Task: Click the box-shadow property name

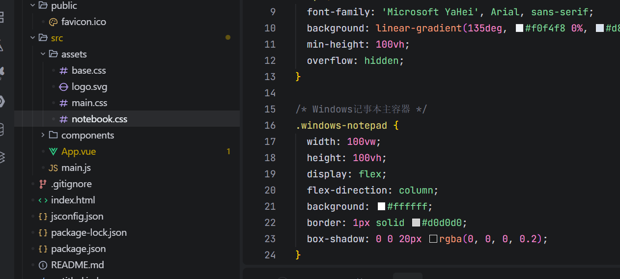Action: pos(336,239)
